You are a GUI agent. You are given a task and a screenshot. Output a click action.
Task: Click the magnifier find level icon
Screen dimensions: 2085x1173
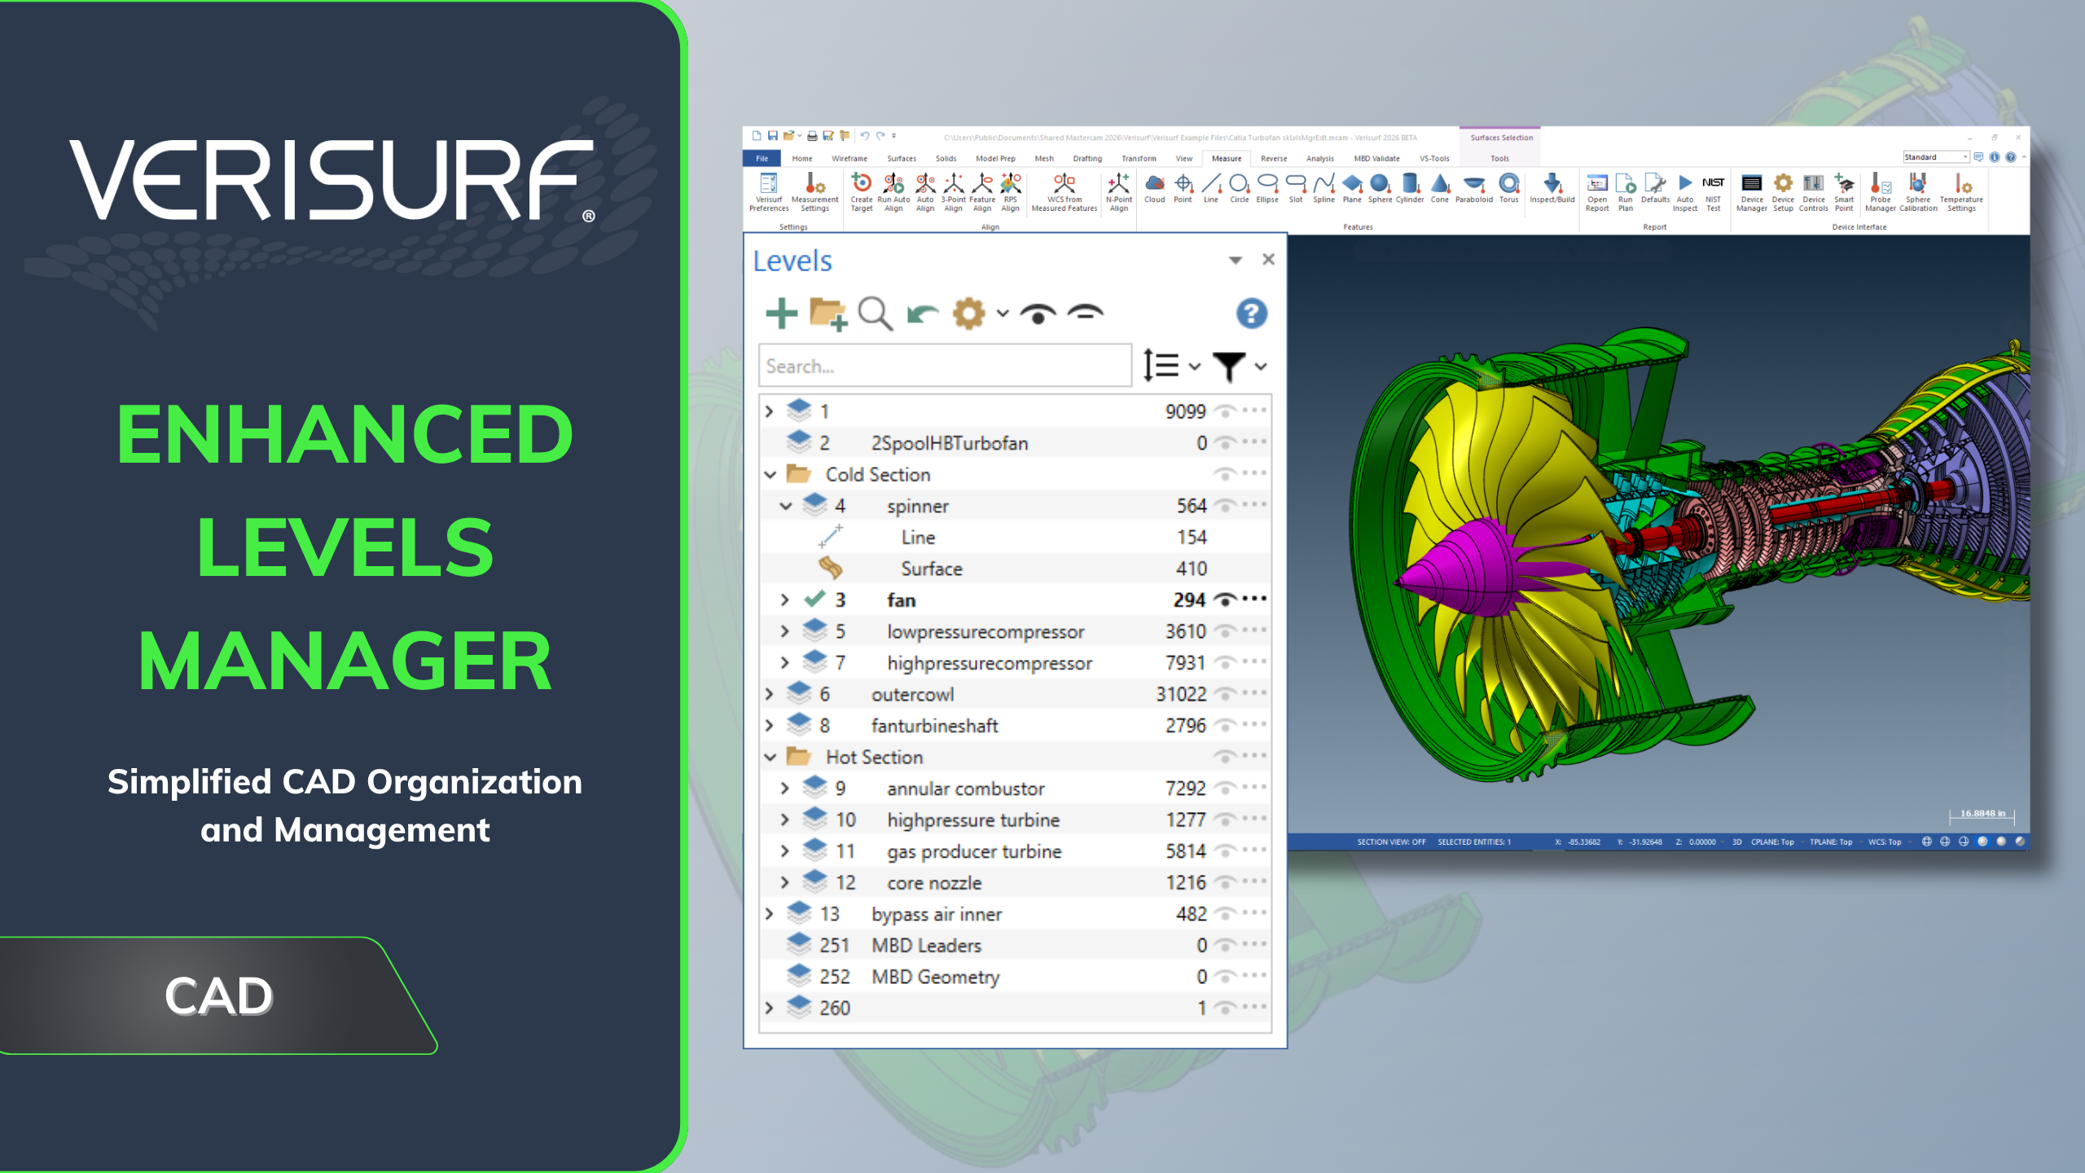click(876, 314)
